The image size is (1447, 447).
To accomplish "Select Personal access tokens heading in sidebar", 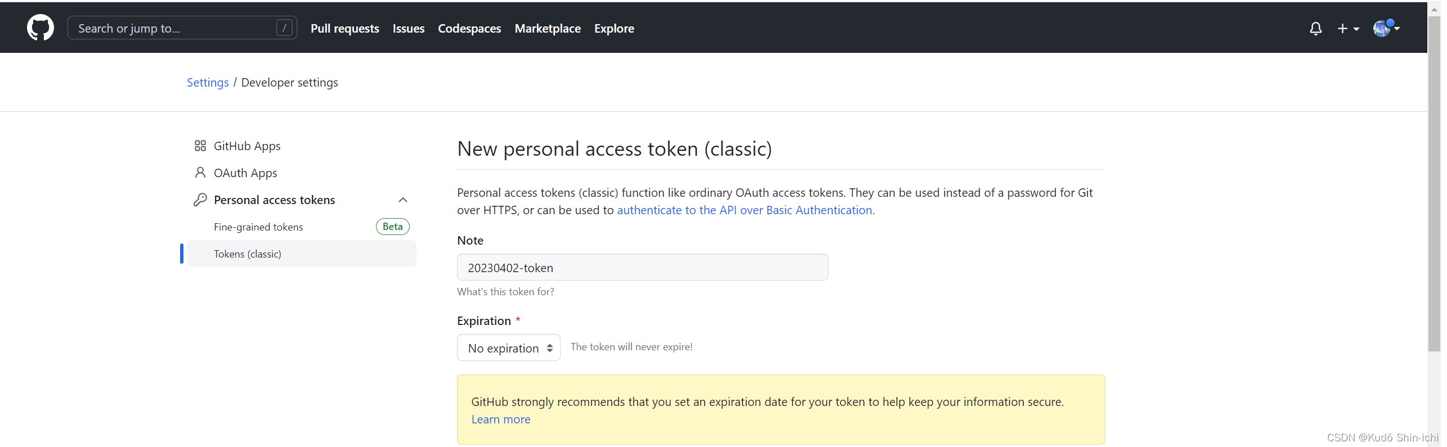I will tap(274, 200).
